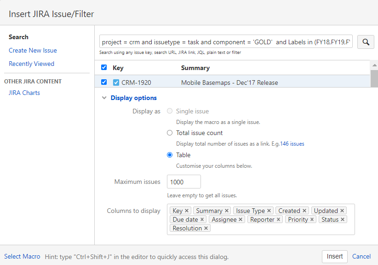
Task: Remove the Assignee column tag
Action: [x=241, y=219]
